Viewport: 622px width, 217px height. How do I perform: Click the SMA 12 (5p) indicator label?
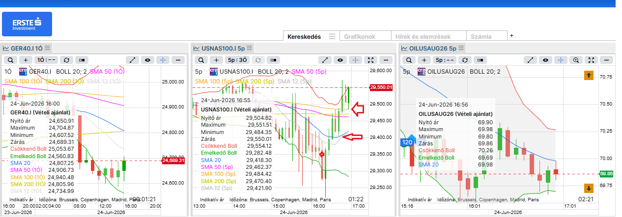click(x=295, y=81)
